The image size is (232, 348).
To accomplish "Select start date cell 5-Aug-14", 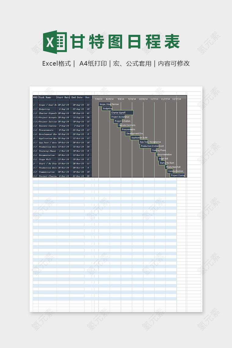I will click(x=63, y=109).
